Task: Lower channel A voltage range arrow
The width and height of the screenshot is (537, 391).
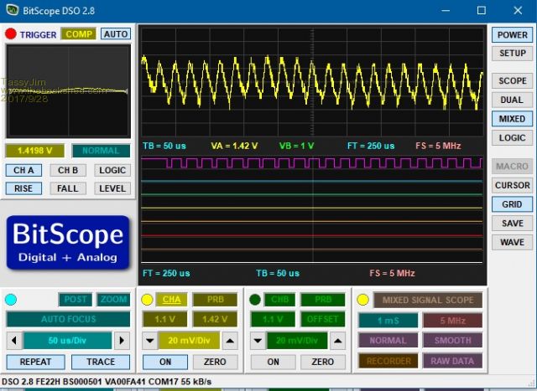Action: point(150,341)
